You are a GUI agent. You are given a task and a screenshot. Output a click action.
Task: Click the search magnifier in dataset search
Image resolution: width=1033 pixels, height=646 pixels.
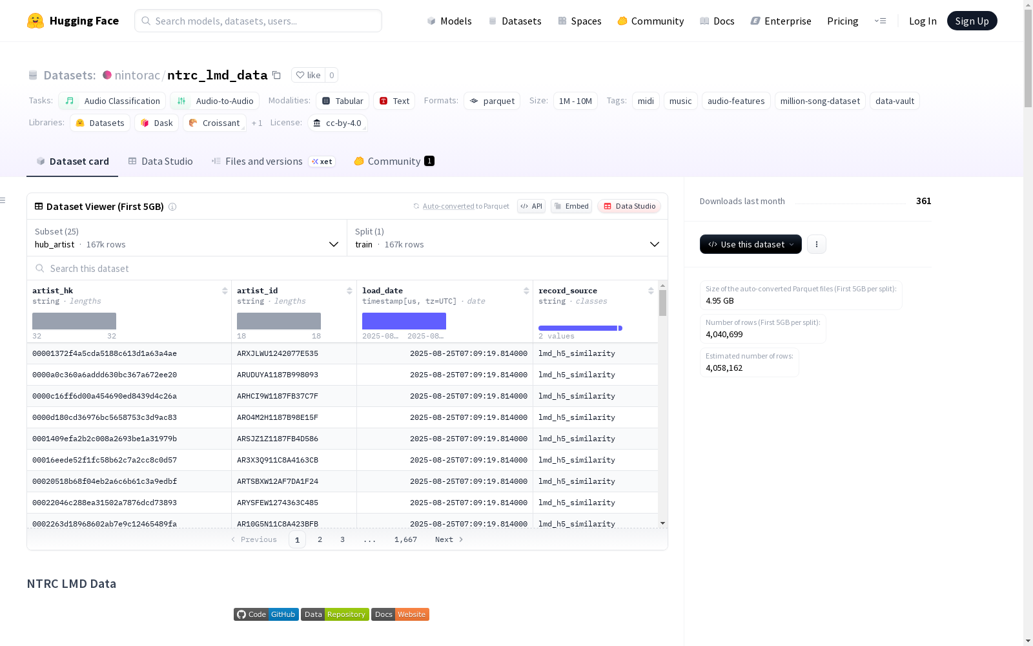coord(40,269)
